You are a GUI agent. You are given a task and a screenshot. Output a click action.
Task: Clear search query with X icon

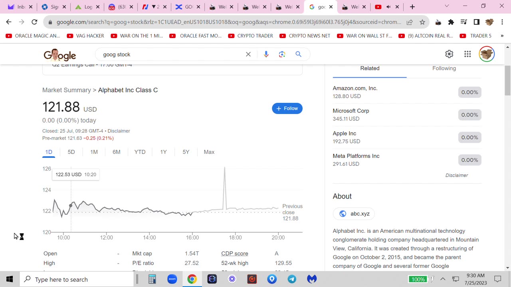248,54
